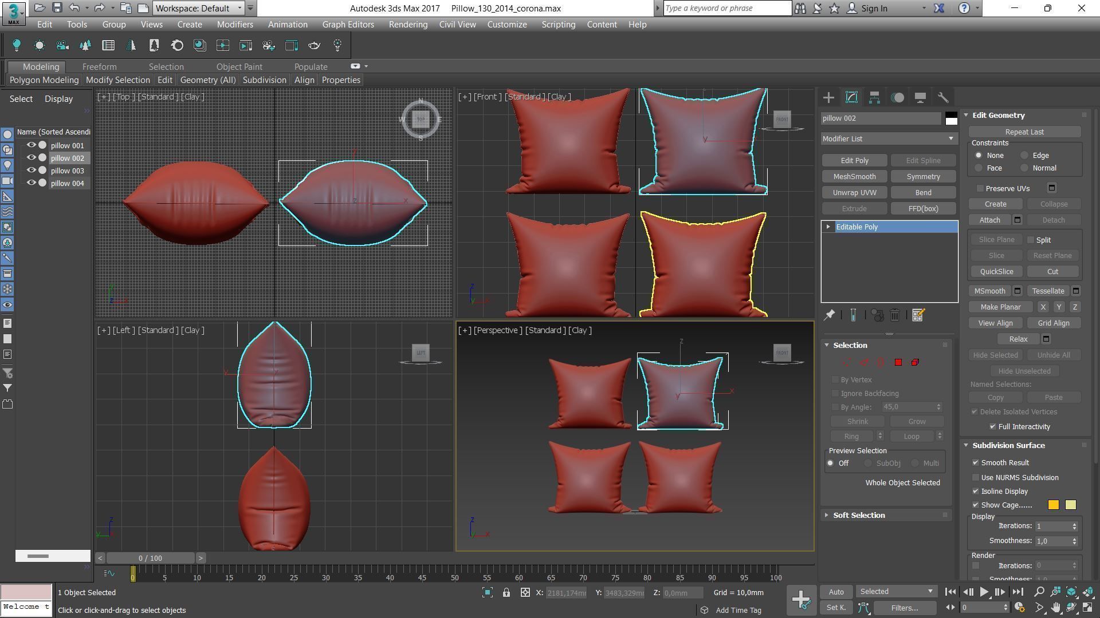This screenshot has width=1100, height=618.
Task: Click the Pan view hand icon
Action: (x=1055, y=608)
